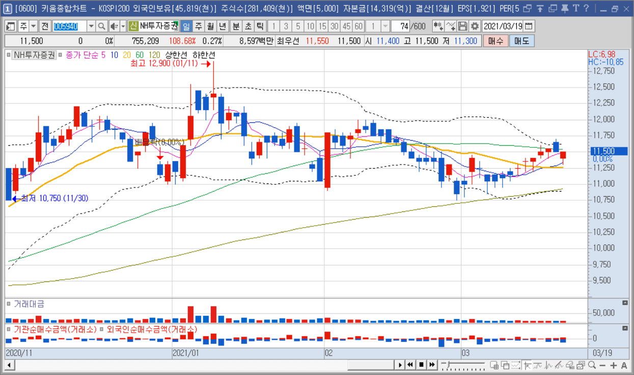
Task: Click the dotted-frame chart icon at bottom
Action: (x=516, y=365)
